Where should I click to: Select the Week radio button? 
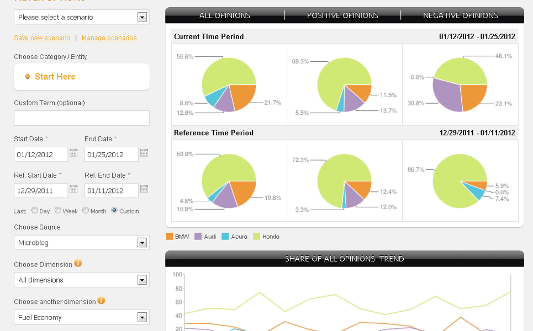pos(58,210)
